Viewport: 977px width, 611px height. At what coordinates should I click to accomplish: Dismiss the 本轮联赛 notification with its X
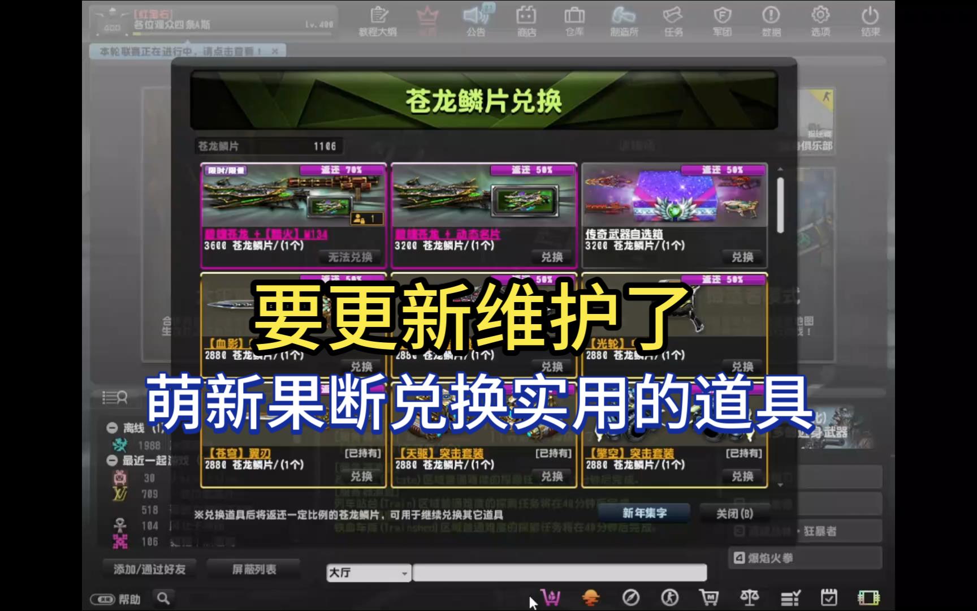pos(275,51)
